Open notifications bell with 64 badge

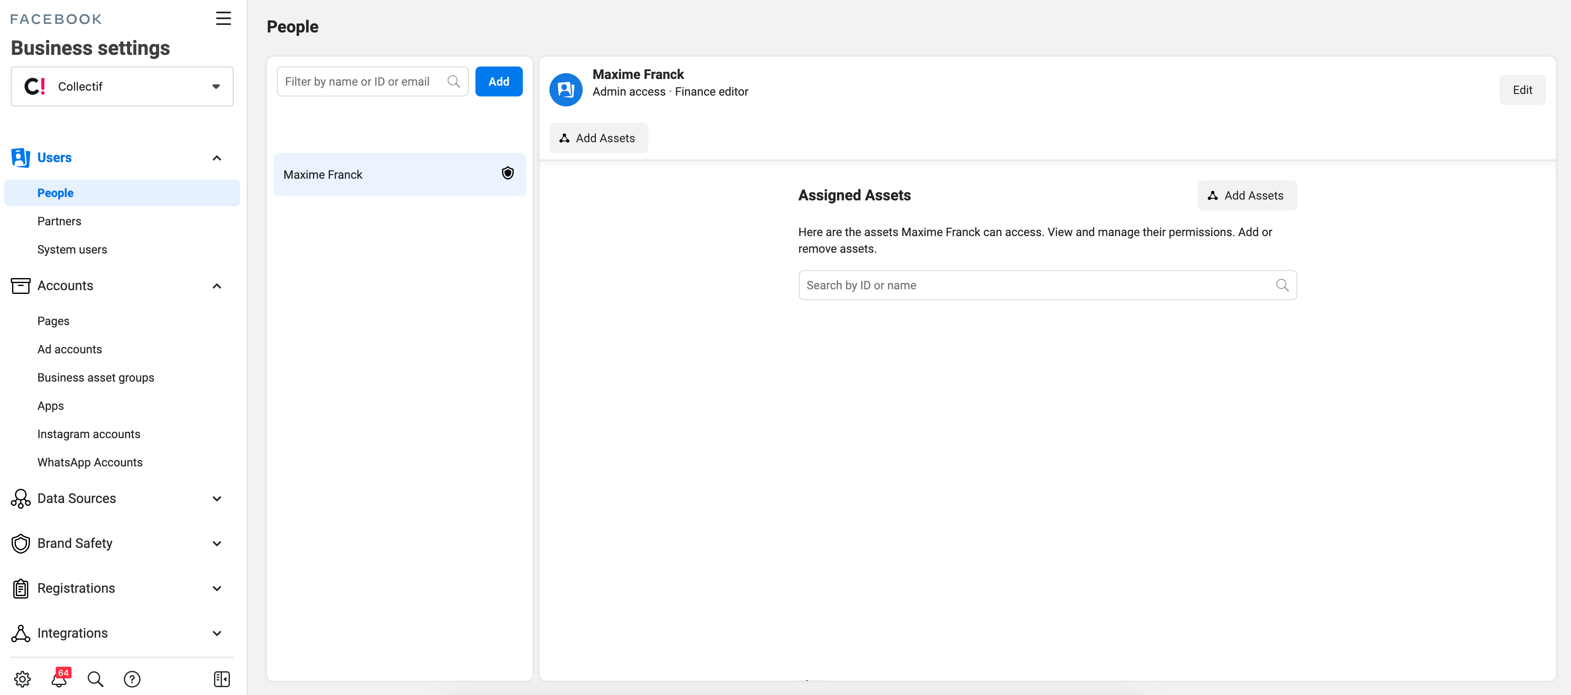point(60,678)
